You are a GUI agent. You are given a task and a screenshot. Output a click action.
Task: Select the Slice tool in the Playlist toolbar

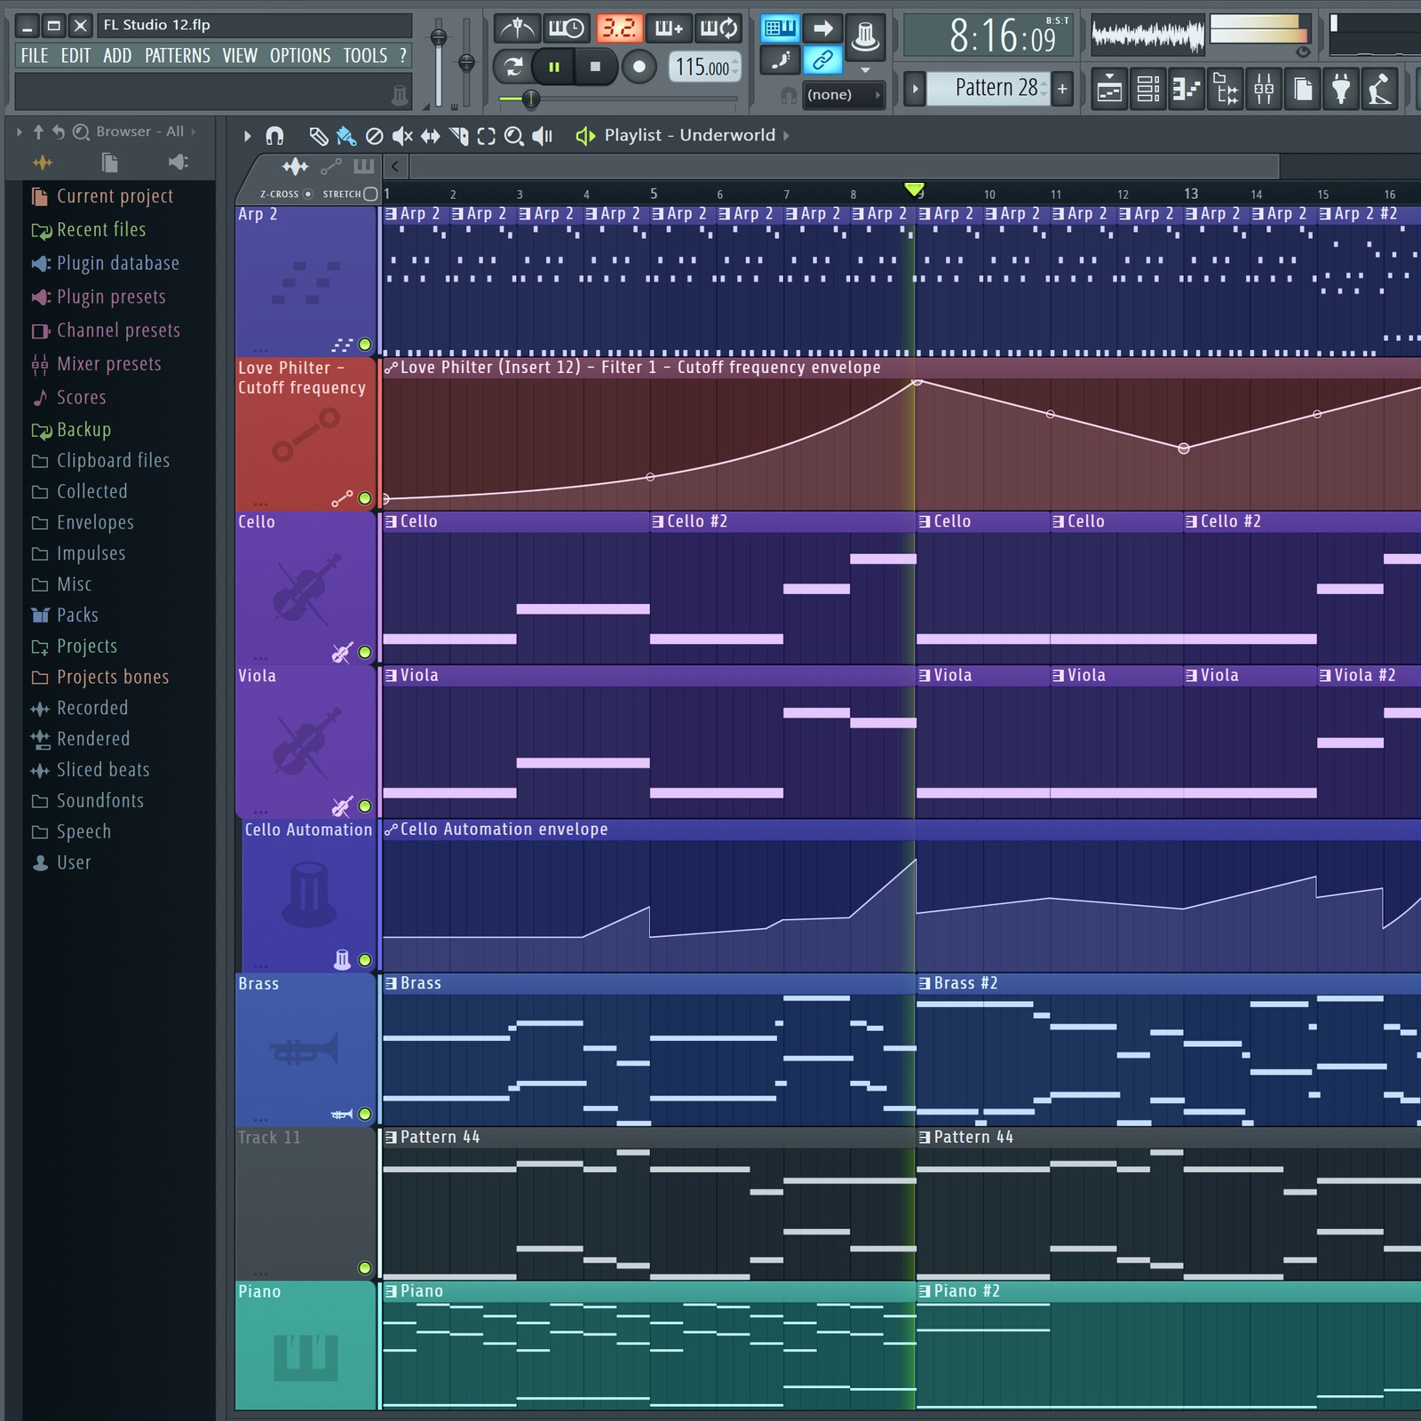pos(459,136)
